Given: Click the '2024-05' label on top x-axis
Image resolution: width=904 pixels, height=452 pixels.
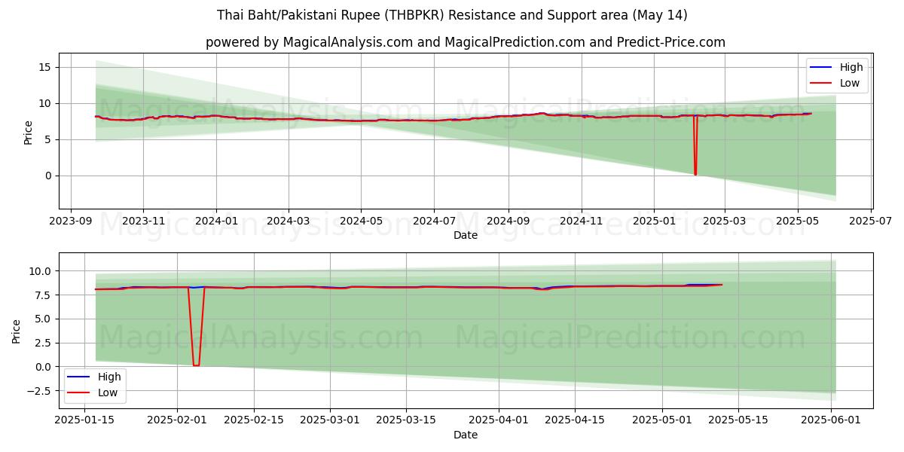Looking at the screenshot, I should tap(360, 221).
